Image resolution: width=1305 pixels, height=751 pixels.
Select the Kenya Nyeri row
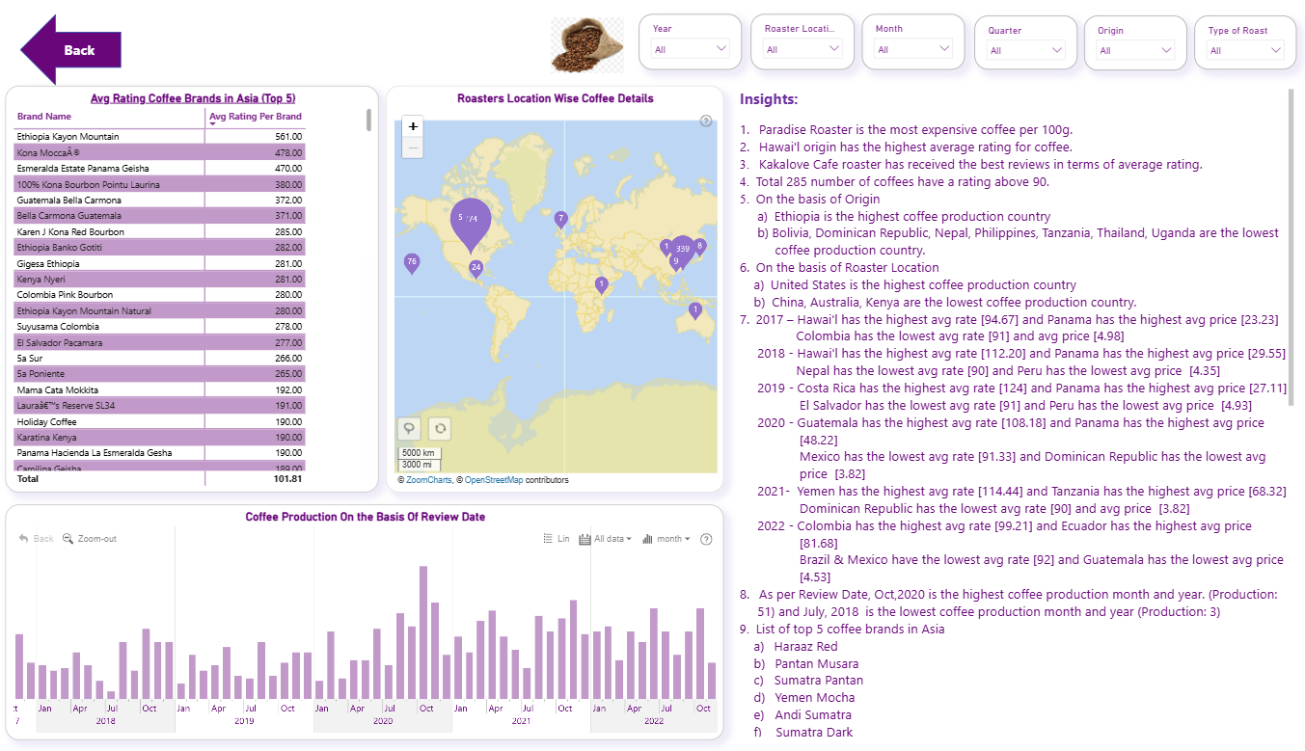pos(160,280)
